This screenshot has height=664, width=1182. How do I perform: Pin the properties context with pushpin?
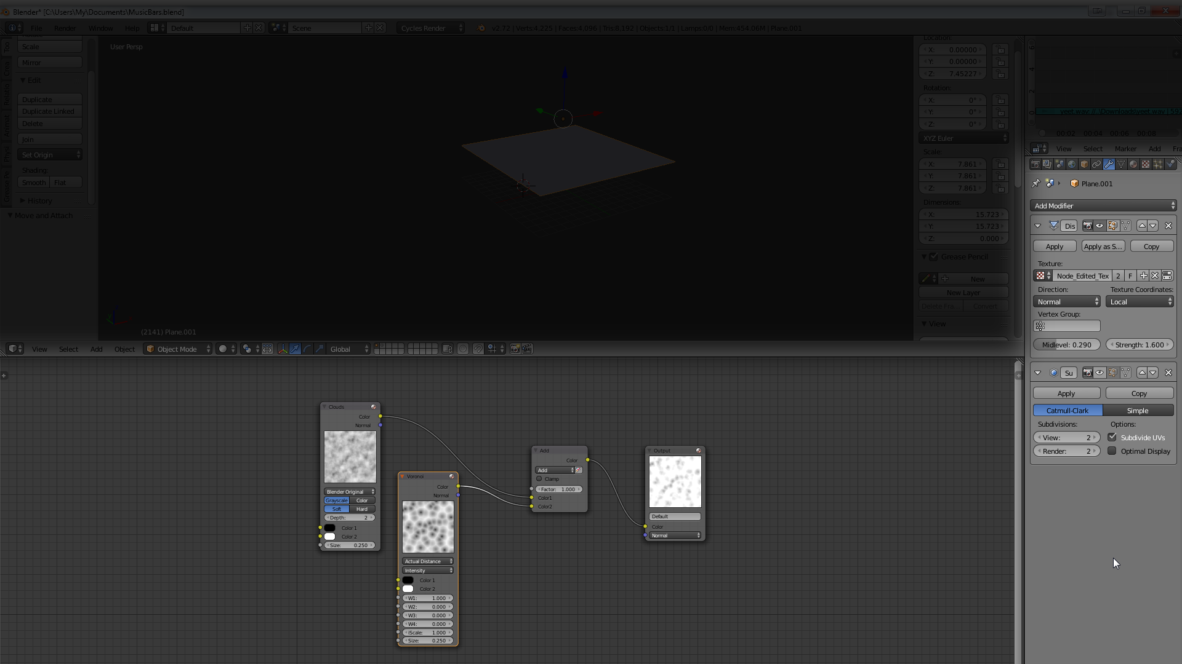1036,183
